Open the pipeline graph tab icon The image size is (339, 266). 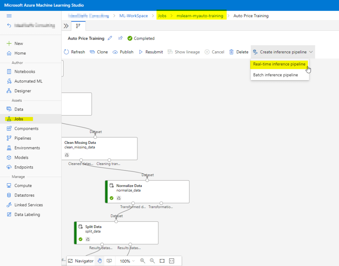(x=78, y=26)
